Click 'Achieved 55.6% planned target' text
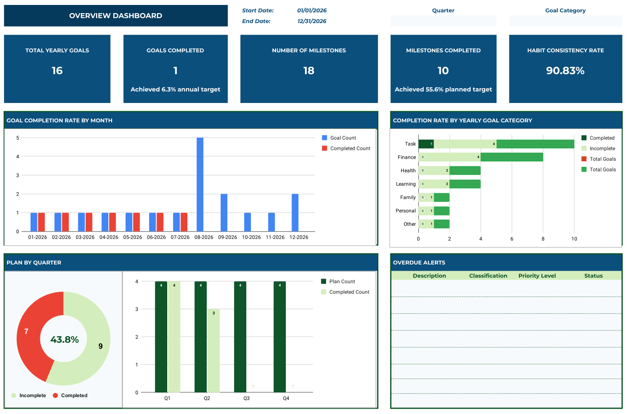This screenshot has height=414, width=628. point(444,89)
